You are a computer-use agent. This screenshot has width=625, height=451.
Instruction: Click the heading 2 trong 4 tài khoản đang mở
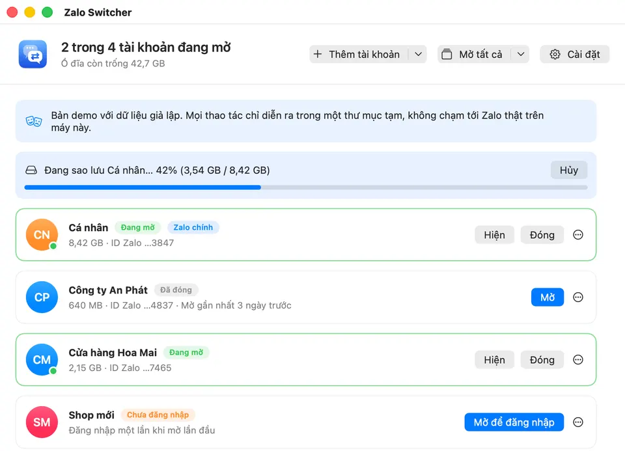pos(146,48)
